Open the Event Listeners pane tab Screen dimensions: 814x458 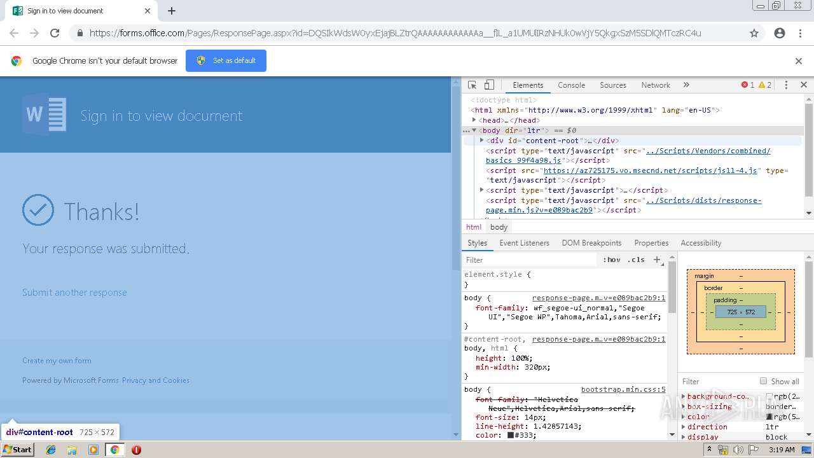524,243
